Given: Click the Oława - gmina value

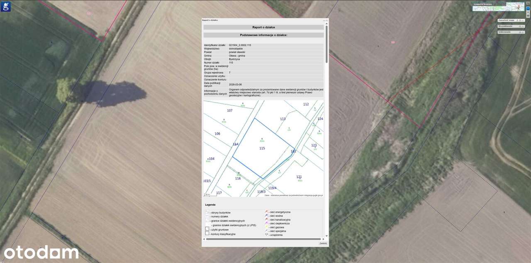Looking at the screenshot, I should 237,55.
